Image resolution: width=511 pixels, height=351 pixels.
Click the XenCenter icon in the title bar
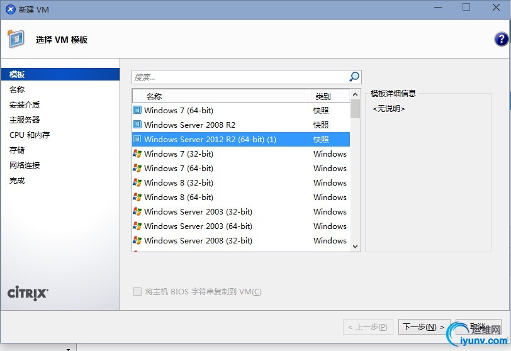[x=11, y=9]
